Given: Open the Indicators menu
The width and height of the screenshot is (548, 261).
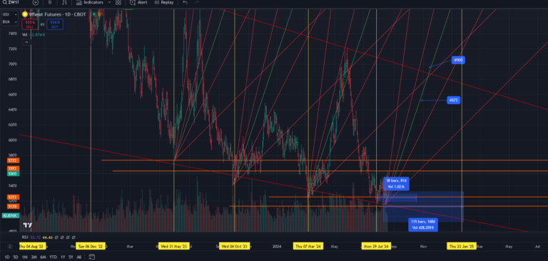Looking at the screenshot, I should pyautogui.click(x=89, y=2).
